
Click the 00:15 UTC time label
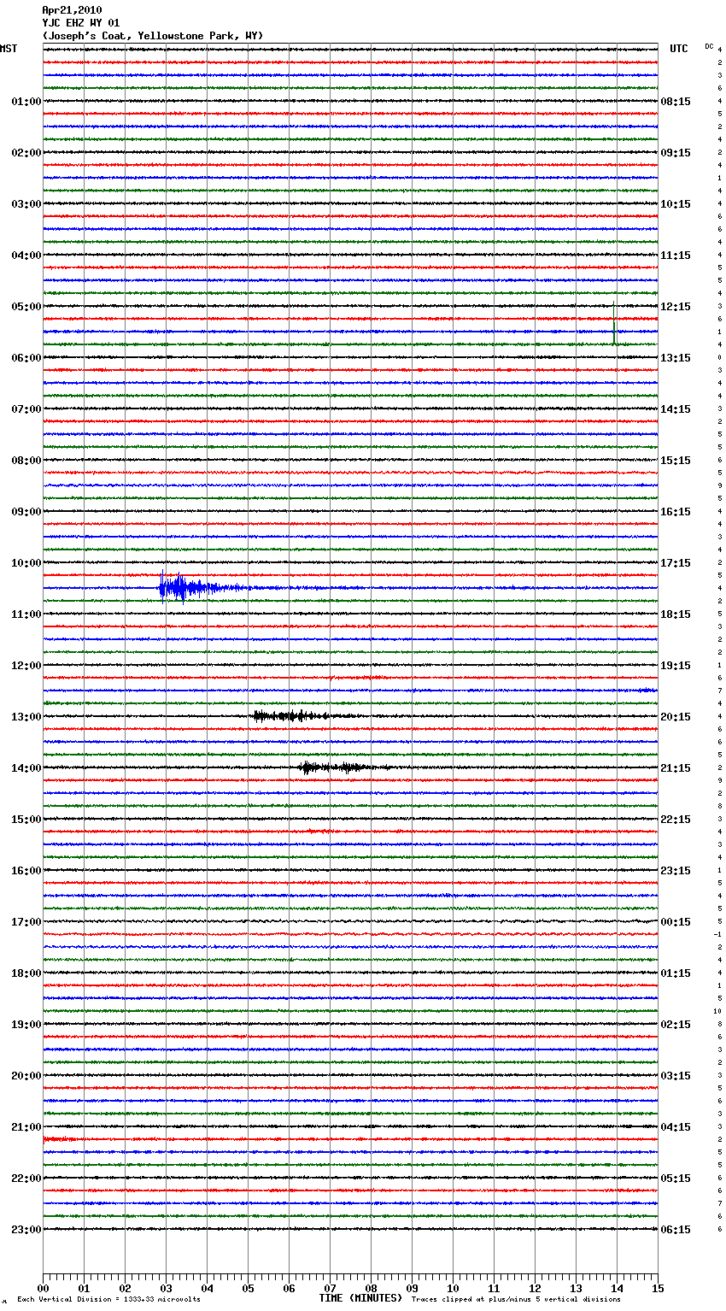[x=676, y=922]
